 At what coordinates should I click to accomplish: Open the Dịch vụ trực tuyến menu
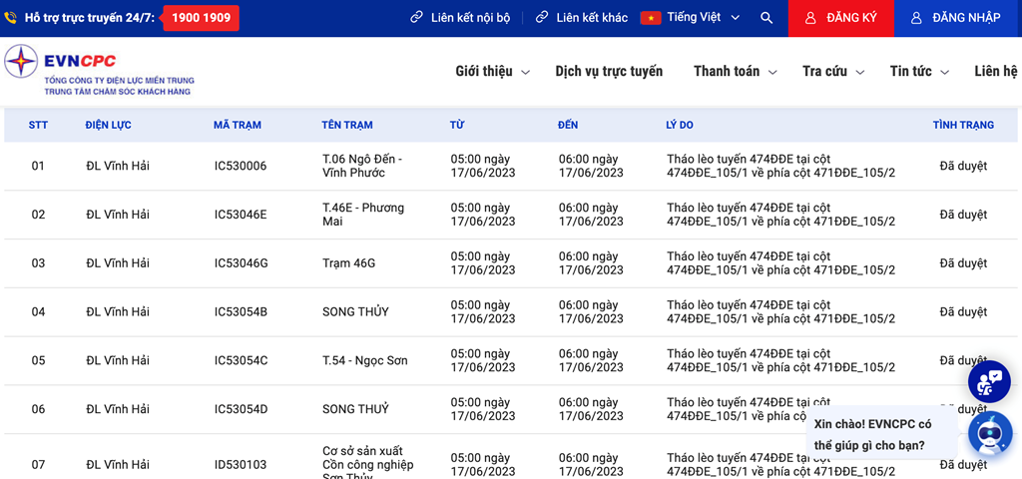(x=609, y=72)
